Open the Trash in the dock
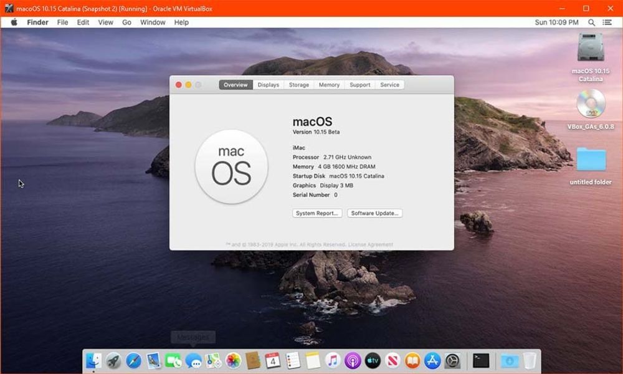This screenshot has height=374, width=623. 529,361
